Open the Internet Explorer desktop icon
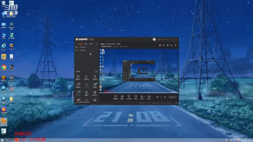The width and height of the screenshot is (253, 142). pos(3,47)
